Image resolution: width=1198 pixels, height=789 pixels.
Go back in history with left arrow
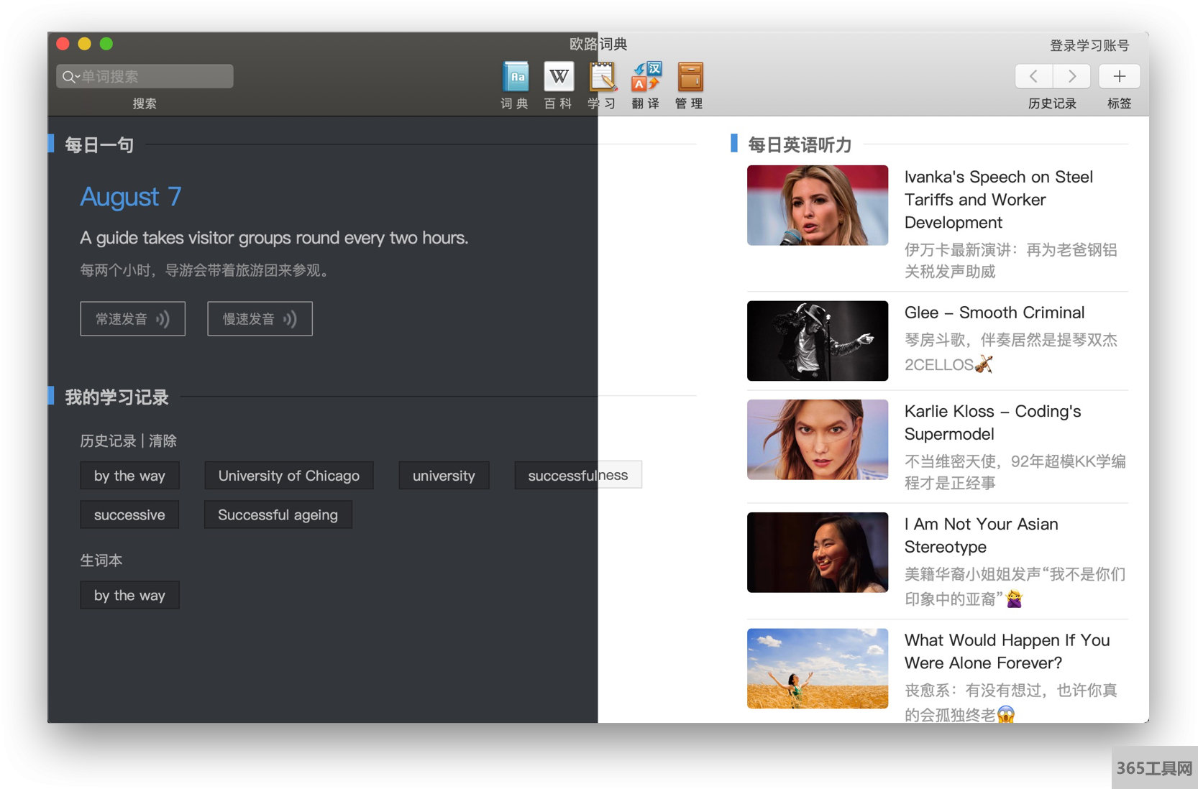point(1034,76)
